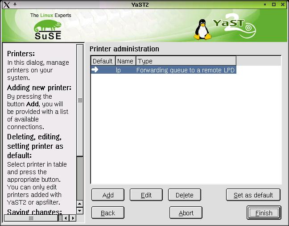289x226 pixels.
Task: Click Finish to save printer changes
Action: [x=263, y=213]
